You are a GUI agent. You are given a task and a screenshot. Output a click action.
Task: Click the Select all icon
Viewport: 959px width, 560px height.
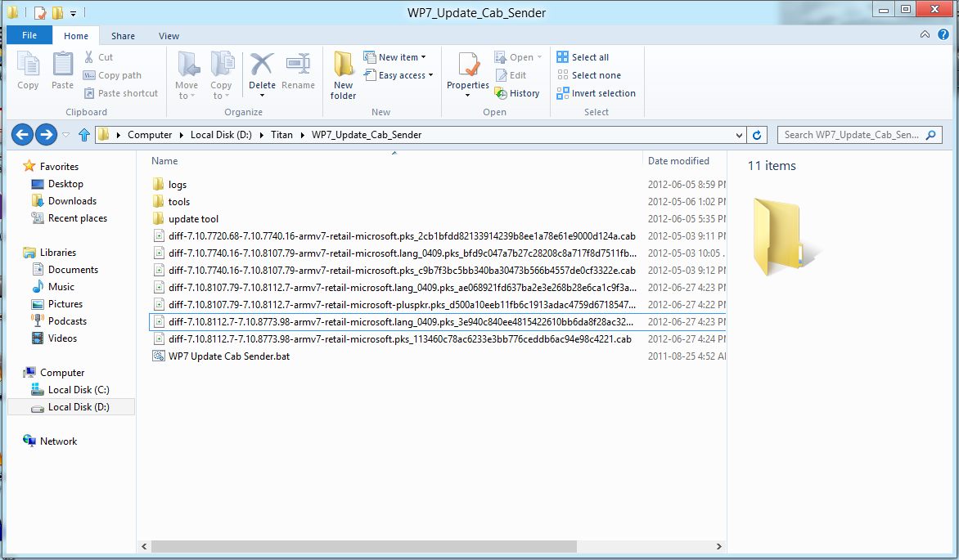coord(563,57)
